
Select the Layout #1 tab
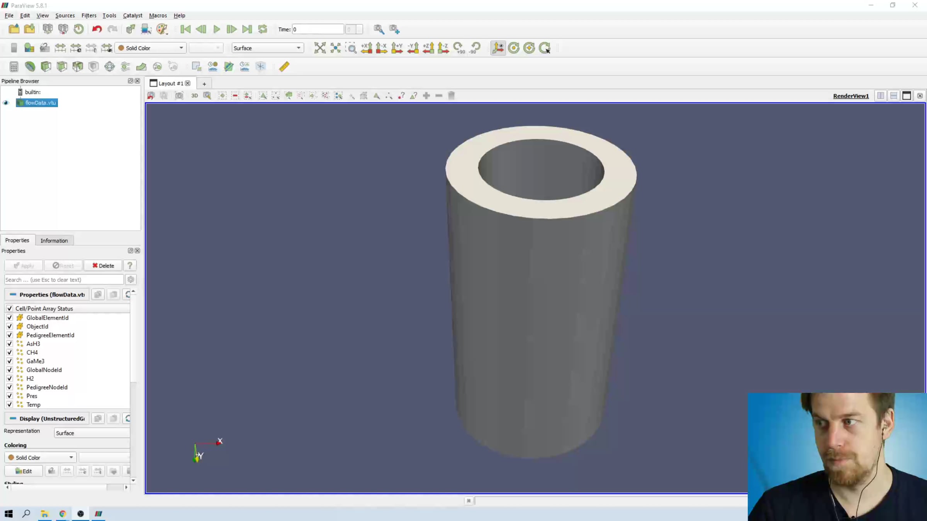(x=171, y=83)
